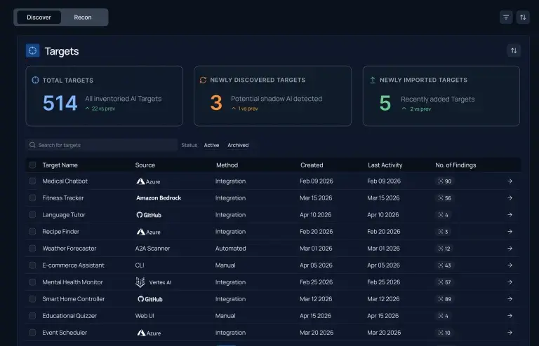This screenshot has height=346, width=539.
Task: Tick the select-all header checkbox
Action: tap(32, 165)
